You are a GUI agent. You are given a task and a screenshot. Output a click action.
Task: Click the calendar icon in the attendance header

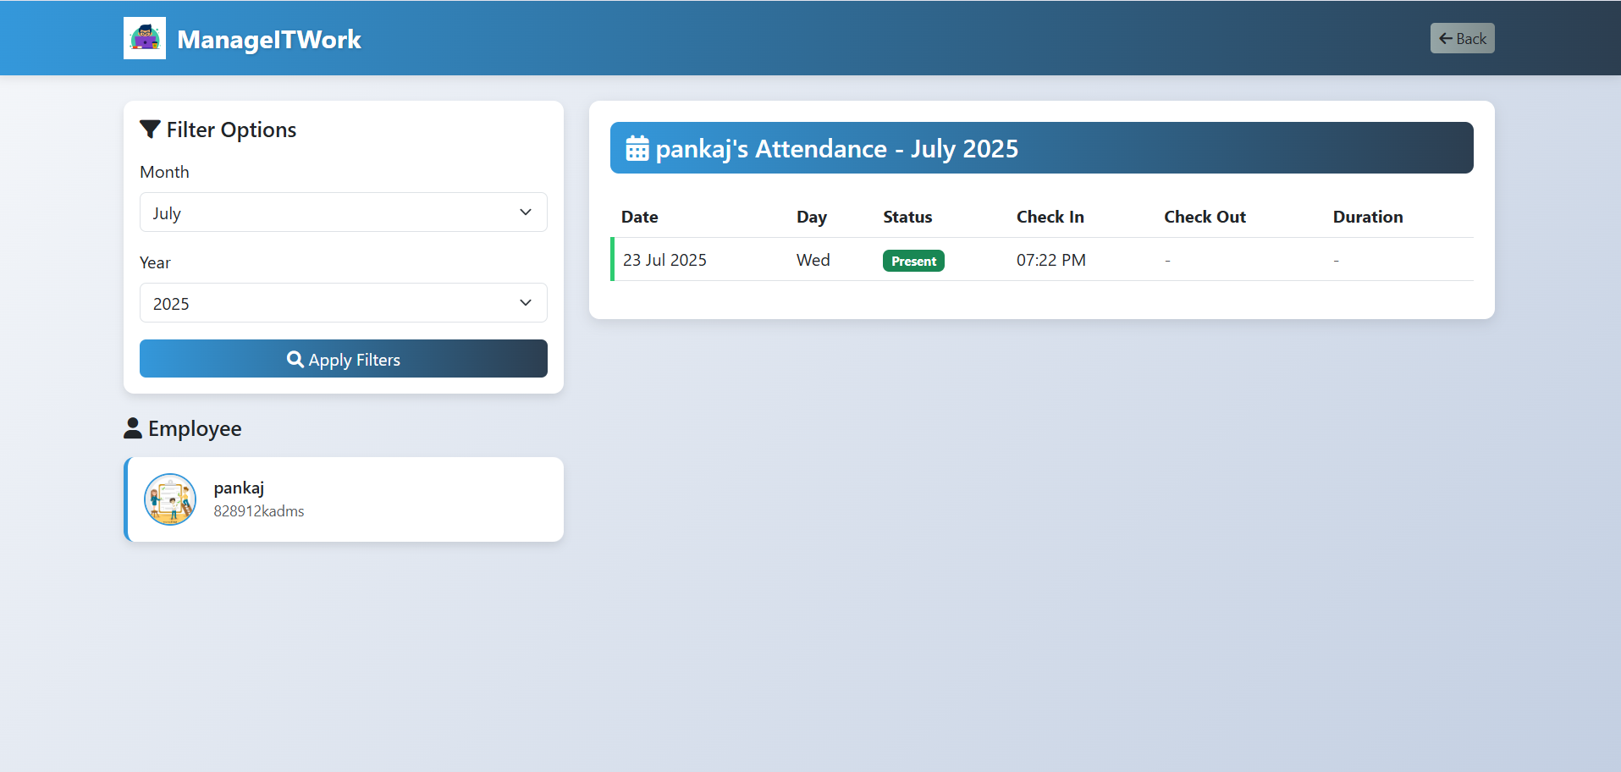637,147
